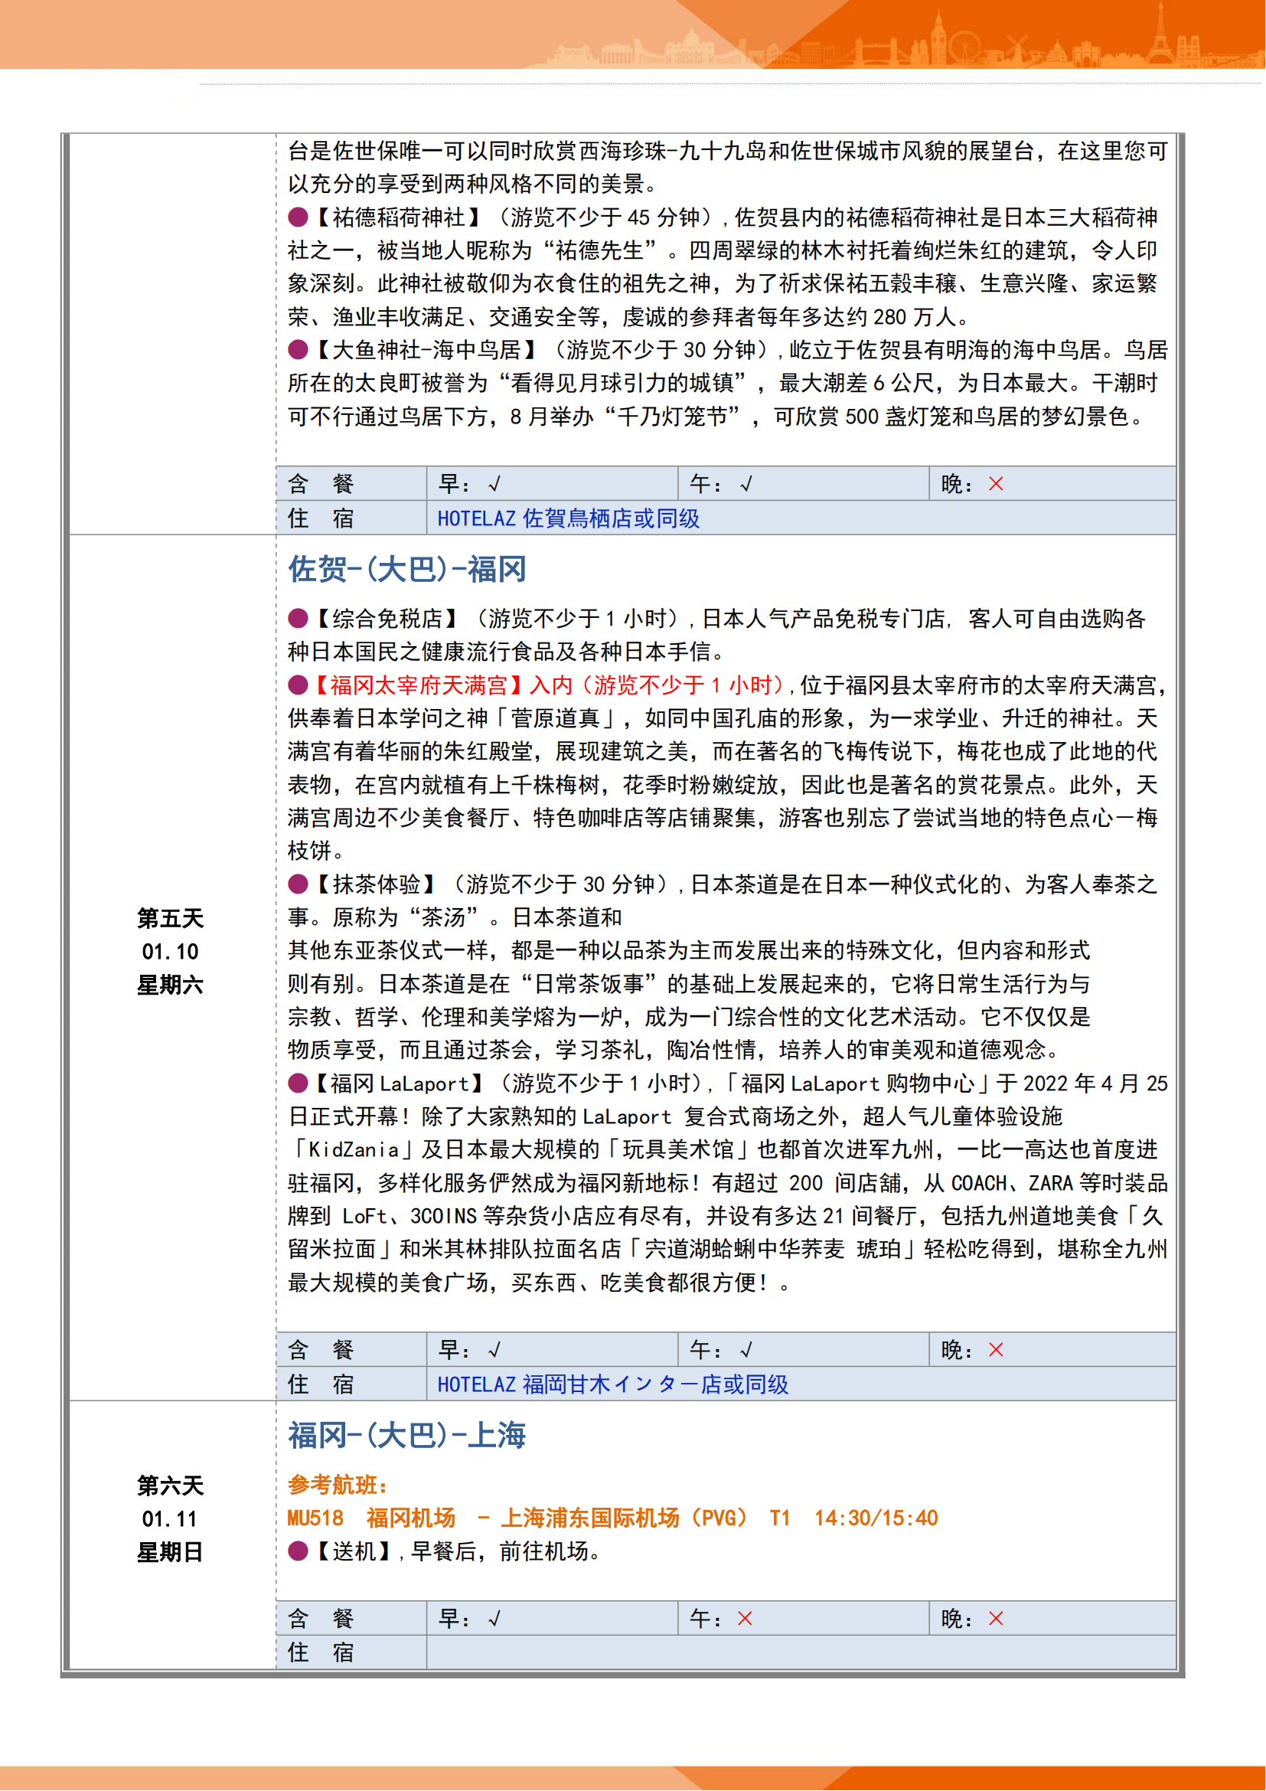
Task: Click the orange MU518 flight information line
Action: 613,1518
